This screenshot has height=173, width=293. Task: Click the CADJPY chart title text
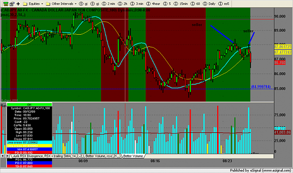(75, 10)
